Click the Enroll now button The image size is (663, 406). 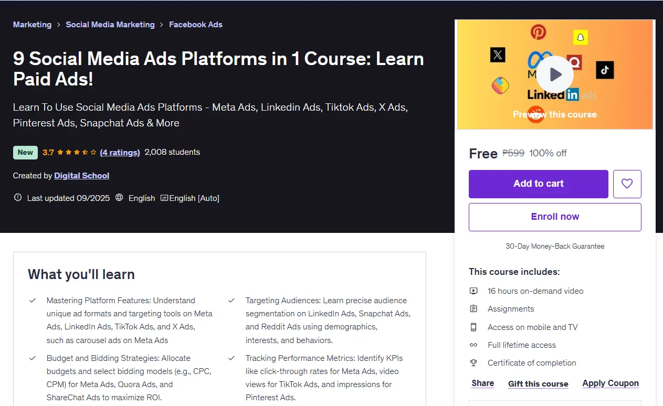tap(555, 217)
